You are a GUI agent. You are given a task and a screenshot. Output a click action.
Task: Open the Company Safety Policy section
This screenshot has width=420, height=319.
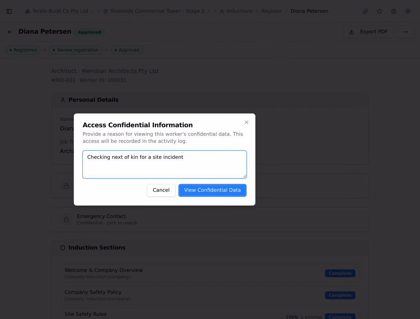pyautogui.click(x=210, y=295)
